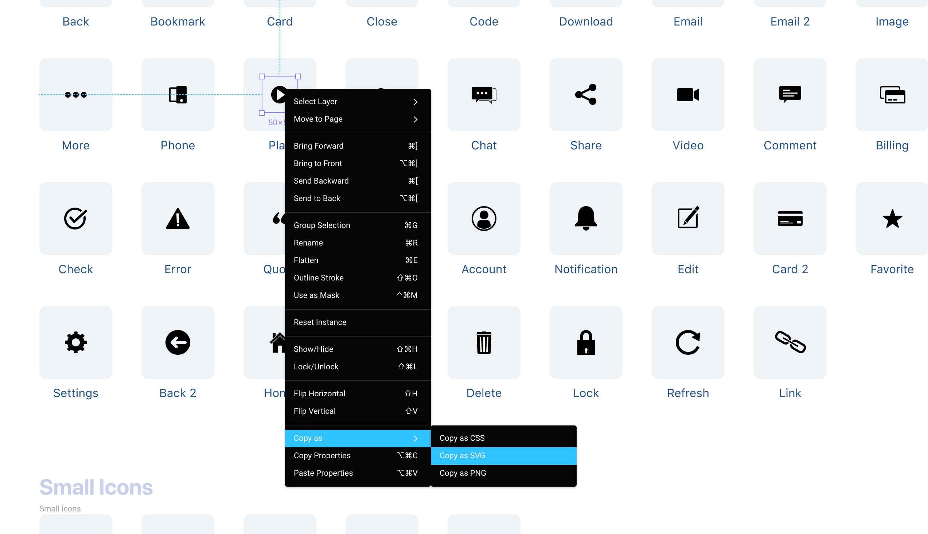Select the Share icon tile
The height and width of the screenshot is (534, 928).
[586, 95]
